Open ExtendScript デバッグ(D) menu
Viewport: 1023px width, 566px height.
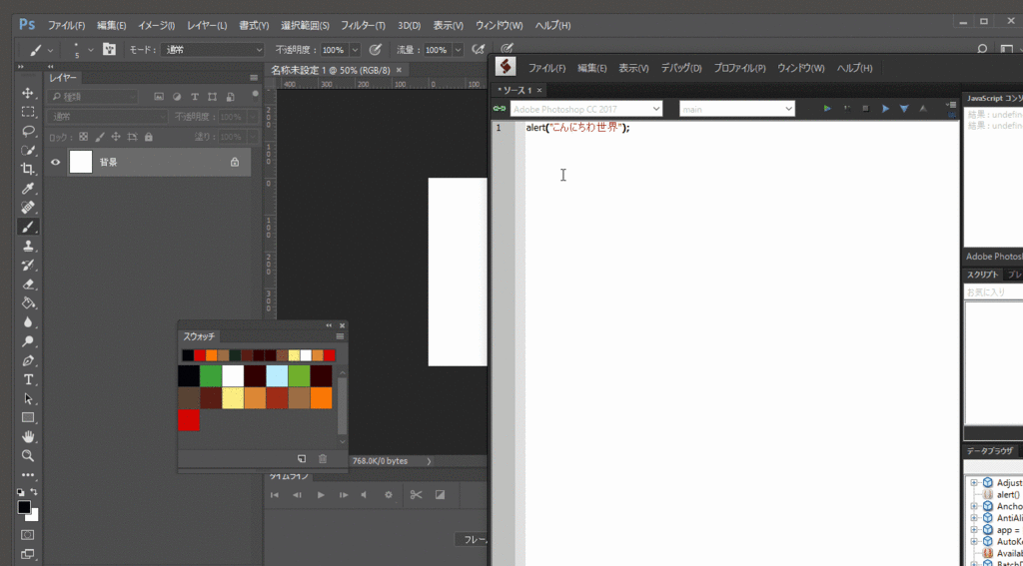tap(681, 68)
